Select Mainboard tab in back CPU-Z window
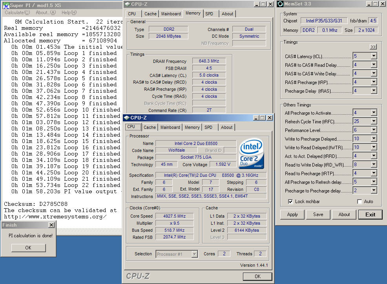387x284 pixels. point(171,14)
